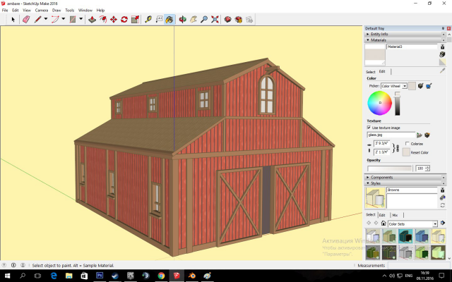Open the Tools menu

coord(69,10)
